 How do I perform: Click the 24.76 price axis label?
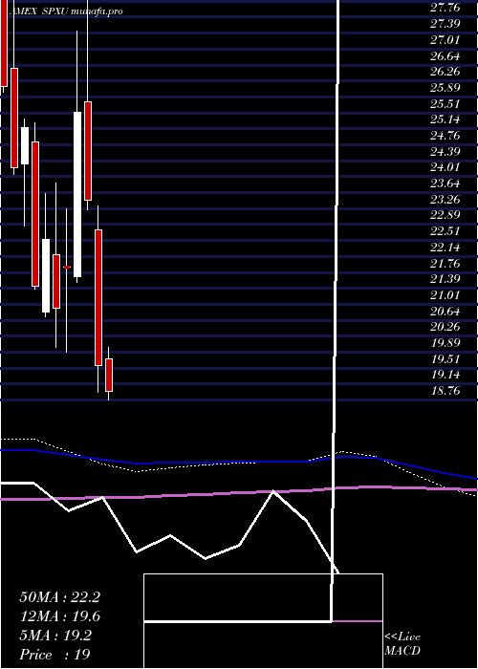[x=445, y=136]
